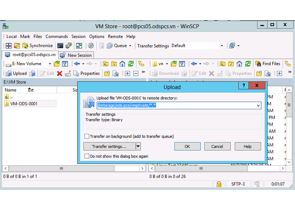Screen dimensions: 295x211
Task: Open local Properties toolbar button
Action: coord(86,73)
